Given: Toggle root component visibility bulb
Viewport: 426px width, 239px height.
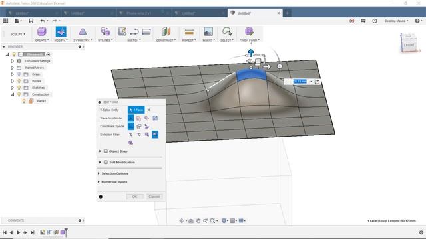Looking at the screenshot, I should pyautogui.click(x=14, y=54).
